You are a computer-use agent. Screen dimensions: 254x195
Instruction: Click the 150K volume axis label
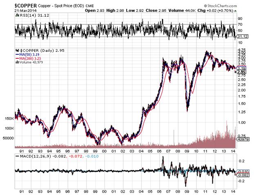(x=9, y=119)
